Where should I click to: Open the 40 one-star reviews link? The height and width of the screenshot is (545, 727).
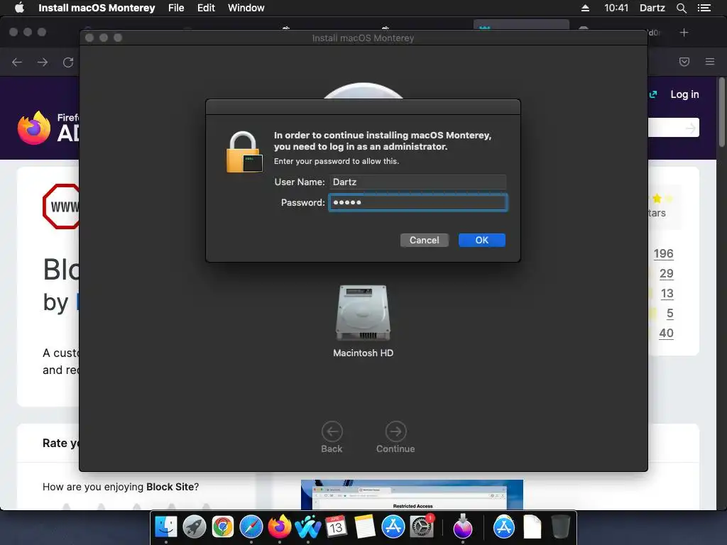coord(666,334)
